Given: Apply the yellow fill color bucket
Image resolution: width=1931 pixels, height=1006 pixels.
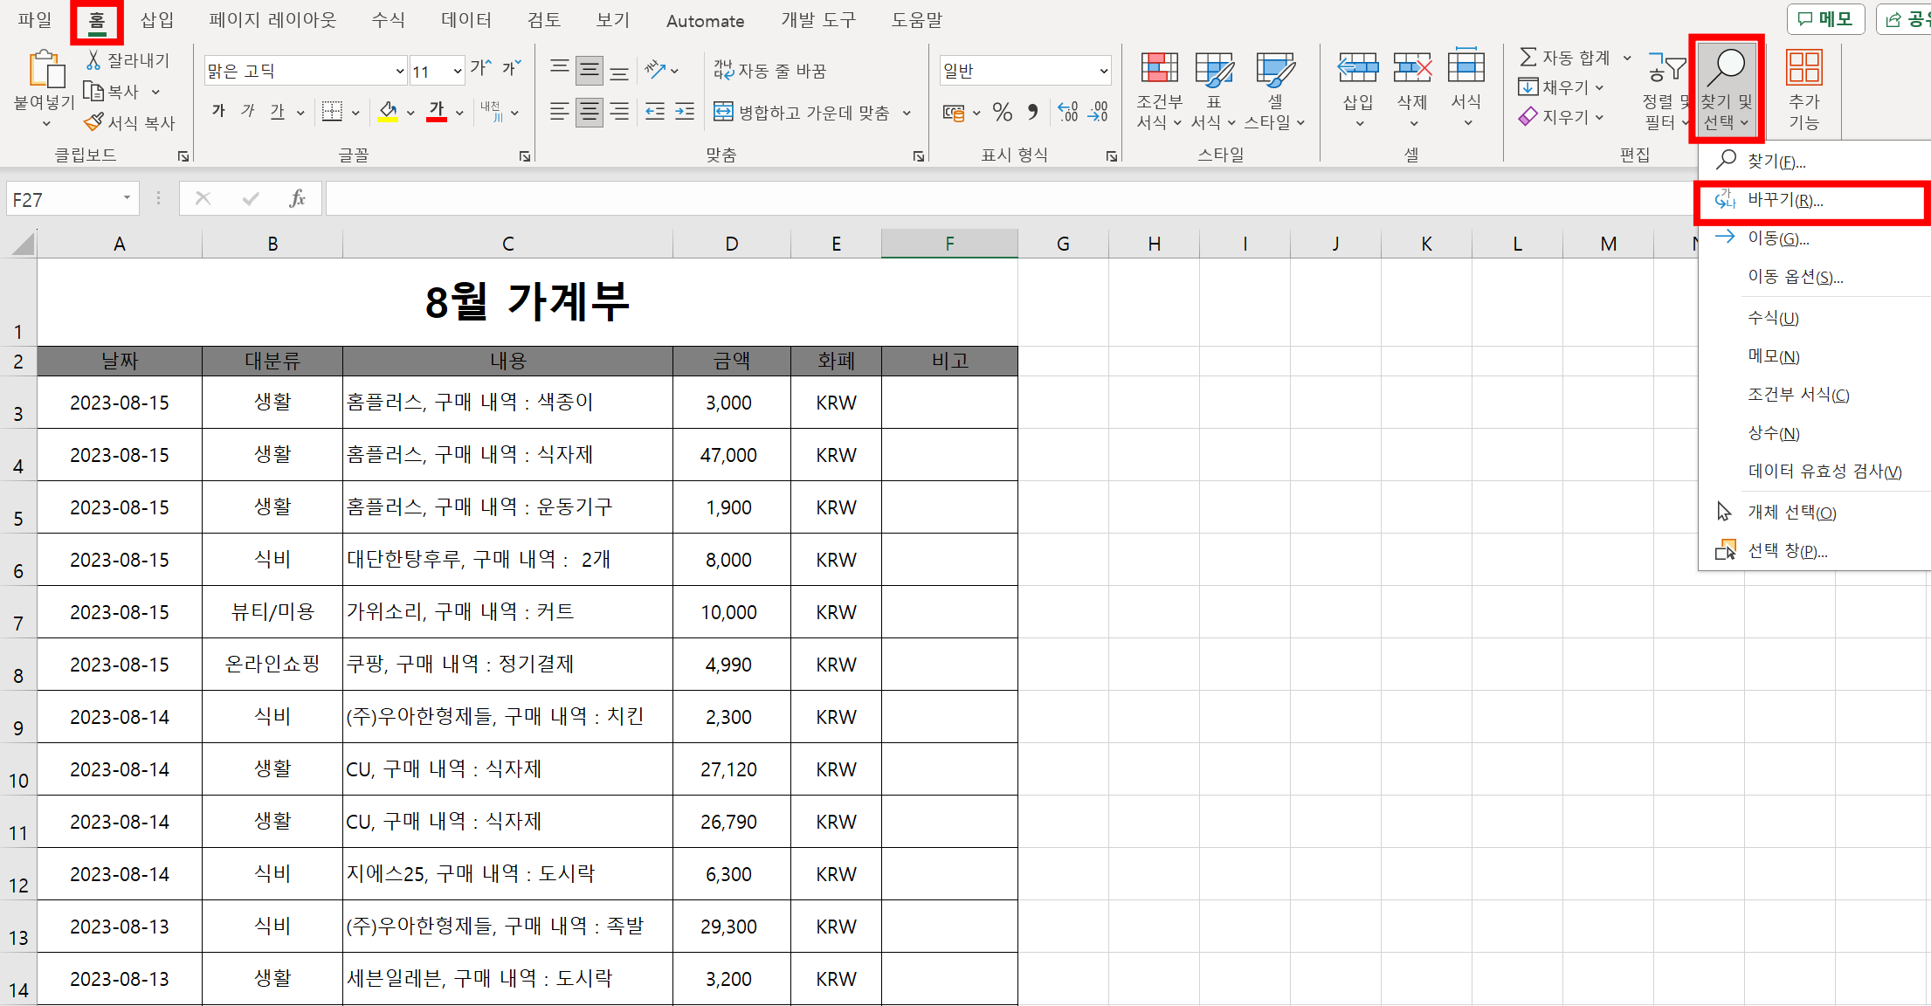Looking at the screenshot, I should (388, 111).
